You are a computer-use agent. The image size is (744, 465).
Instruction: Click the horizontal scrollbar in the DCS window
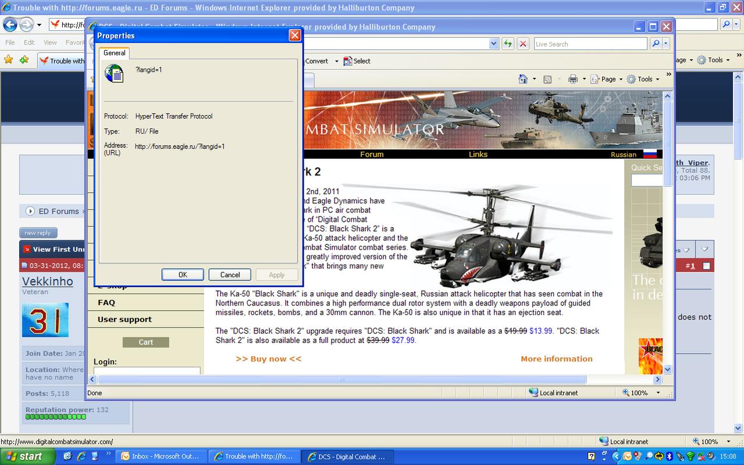(341, 379)
